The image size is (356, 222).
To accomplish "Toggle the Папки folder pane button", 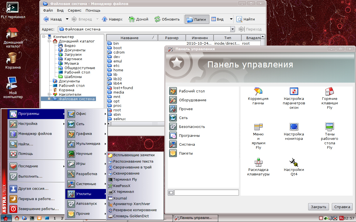I will click(197, 19).
